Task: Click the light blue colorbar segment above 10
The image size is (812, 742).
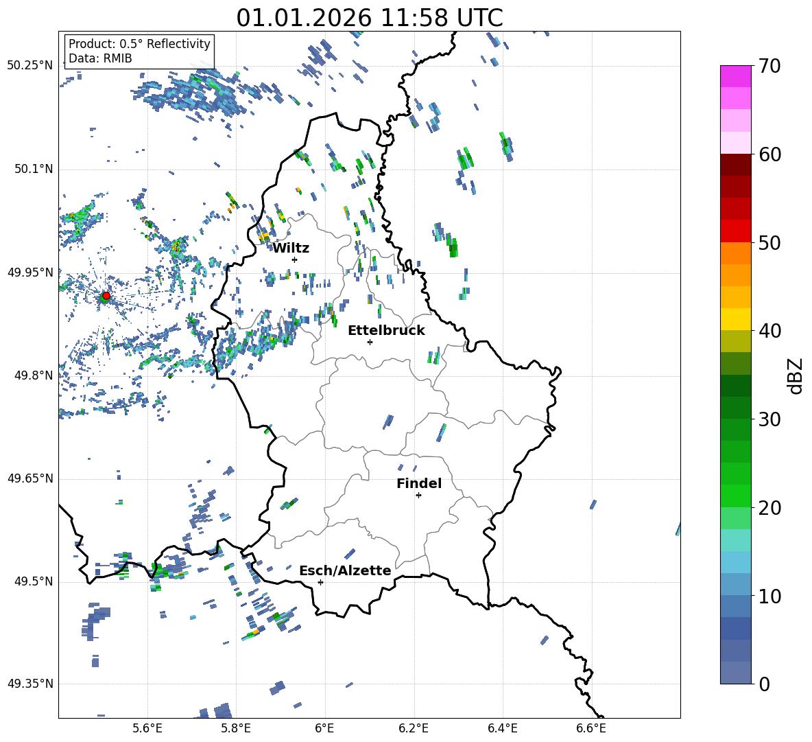Action: 735,584
